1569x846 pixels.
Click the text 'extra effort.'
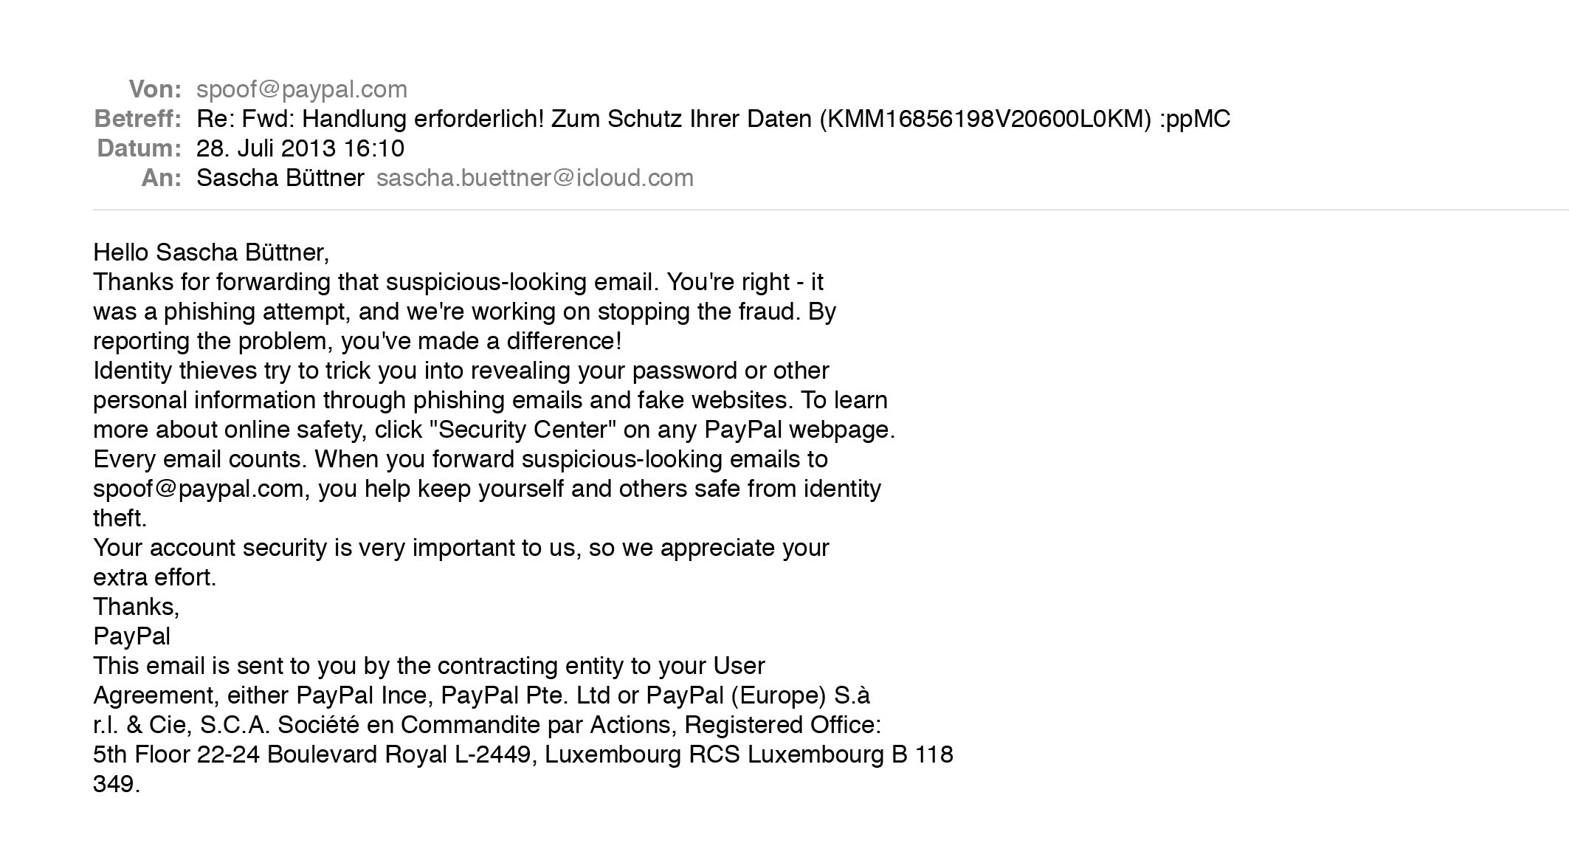[x=155, y=577]
